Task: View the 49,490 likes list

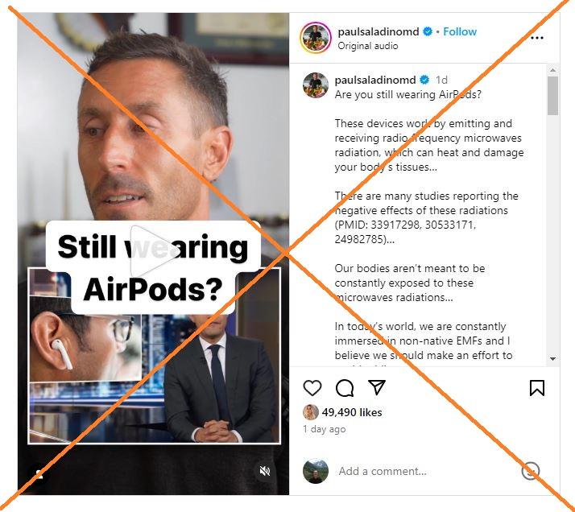Action: click(352, 412)
